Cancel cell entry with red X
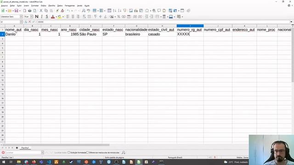The height and width of the screenshot is (165, 294). 29,22
